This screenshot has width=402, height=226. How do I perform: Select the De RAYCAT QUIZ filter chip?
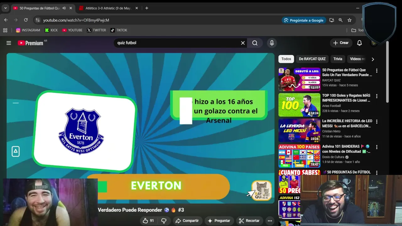pyautogui.click(x=312, y=59)
